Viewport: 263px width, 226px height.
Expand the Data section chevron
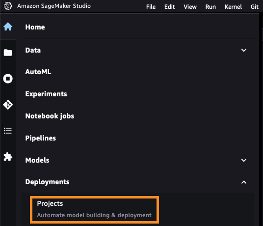click(x=244, y=50)
